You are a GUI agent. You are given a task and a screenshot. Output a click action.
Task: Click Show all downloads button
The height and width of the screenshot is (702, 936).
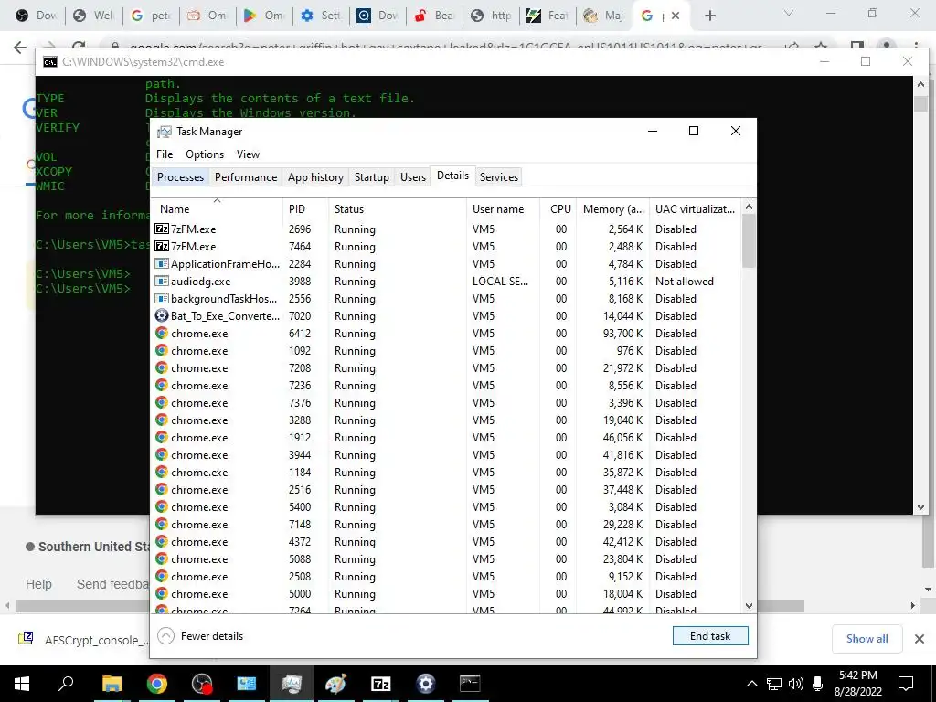867,639
